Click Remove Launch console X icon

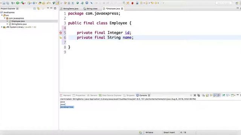pyautogui.click(x=195, y=95)
